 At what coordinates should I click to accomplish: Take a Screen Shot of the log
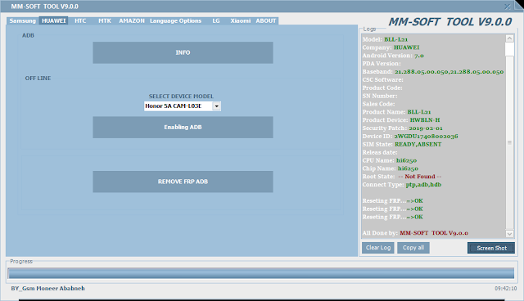click(491, 248)
